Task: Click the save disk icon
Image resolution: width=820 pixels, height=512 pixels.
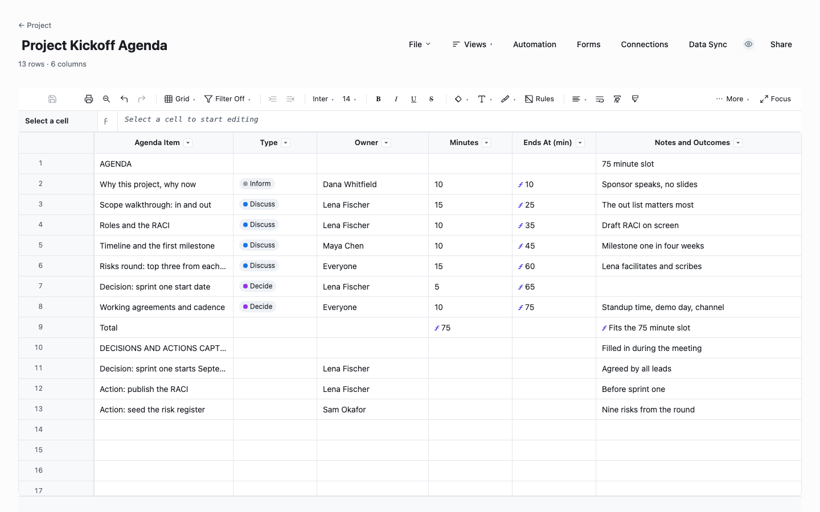Action: coord(52,99)
